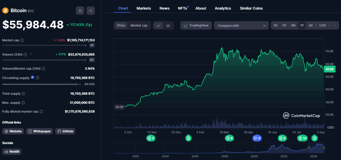Viewport: 341px width, 160px height.
Task: Toggle LOG scale on chart
Action: pos(322,25)
